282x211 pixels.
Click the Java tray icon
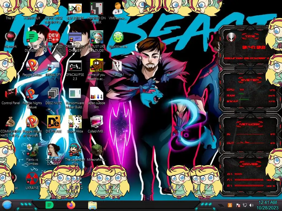[x=230, y=205]
